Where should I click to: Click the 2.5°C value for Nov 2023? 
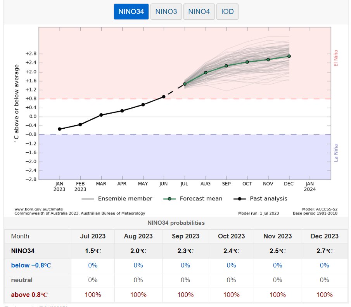click(x=278, y=251)
